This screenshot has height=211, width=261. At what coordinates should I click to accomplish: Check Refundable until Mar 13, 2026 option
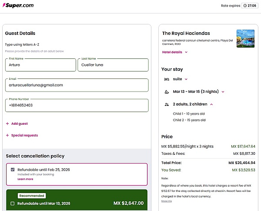click(x=13, y=204)
